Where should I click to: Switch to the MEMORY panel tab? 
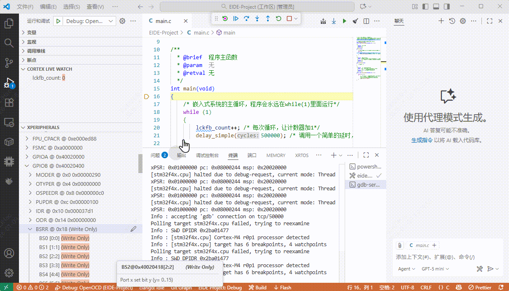point(276,155)
